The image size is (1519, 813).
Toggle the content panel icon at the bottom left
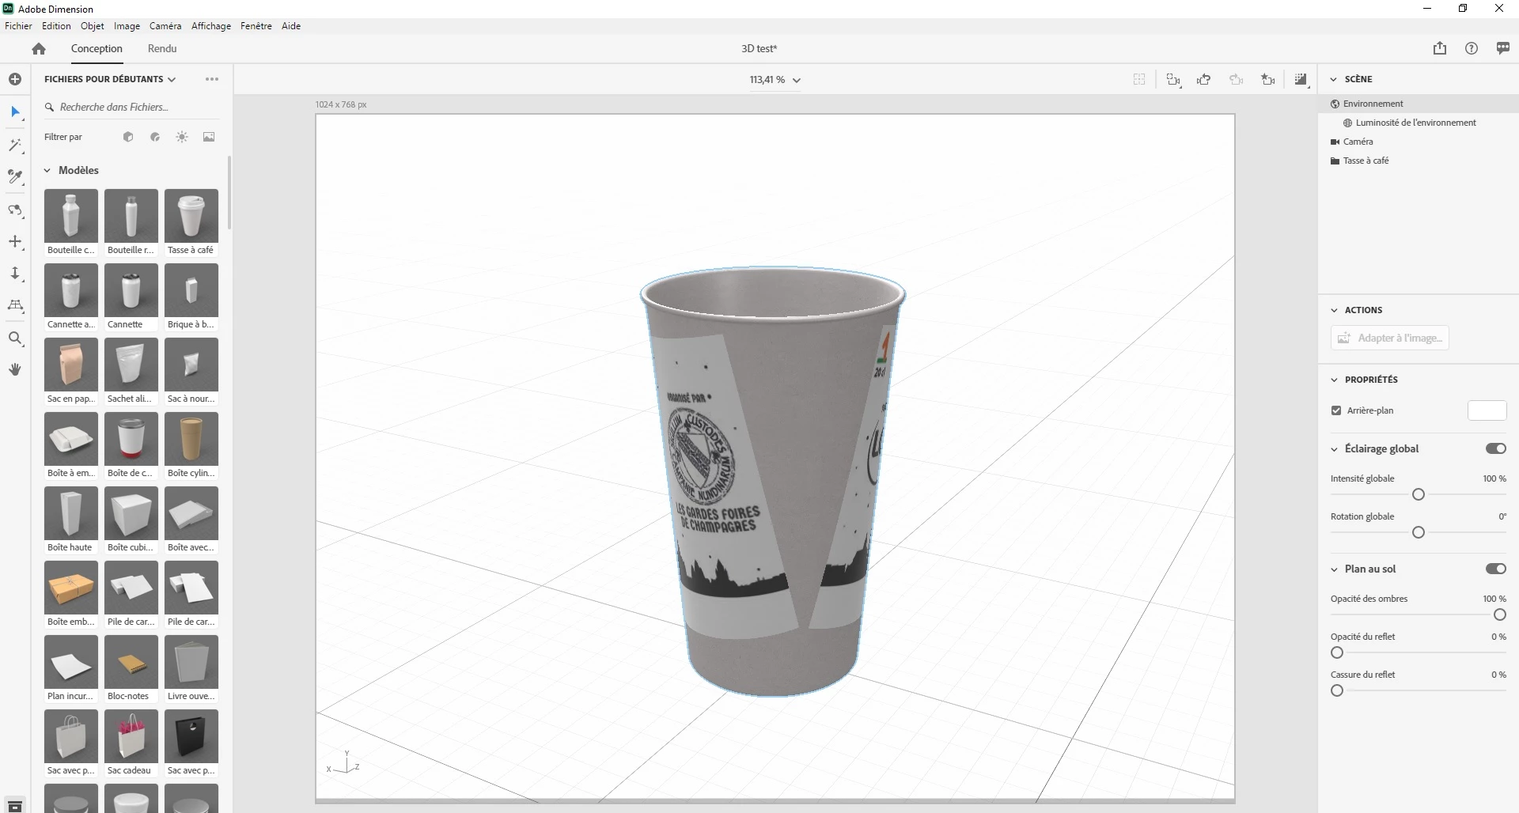click(15, 807)
